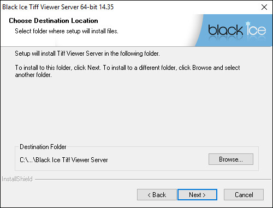Click the Browse... button
273x208 pixels.
231,159
